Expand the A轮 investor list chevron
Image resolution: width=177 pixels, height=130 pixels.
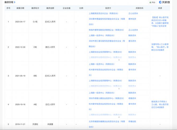119,117
